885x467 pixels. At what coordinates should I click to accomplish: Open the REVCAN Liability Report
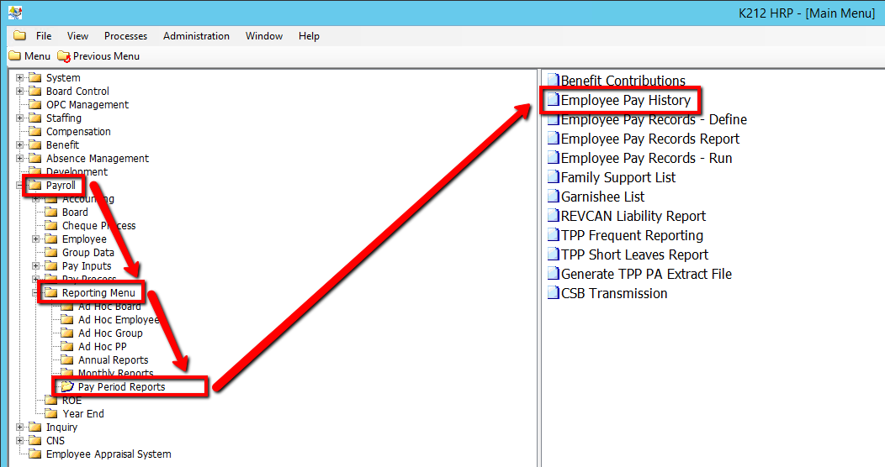(x=633, y=216)
